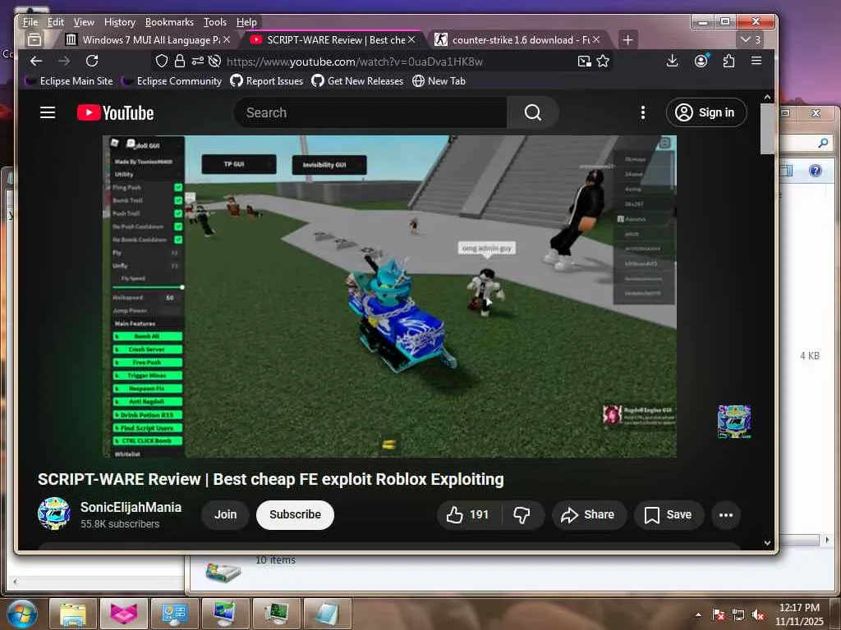Open the Edit menu

[x=55, y=22]
